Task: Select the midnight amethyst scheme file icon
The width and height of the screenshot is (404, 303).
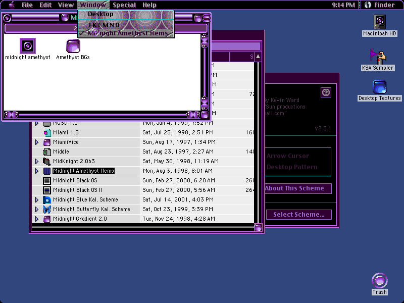Action: tap(28, 46)
